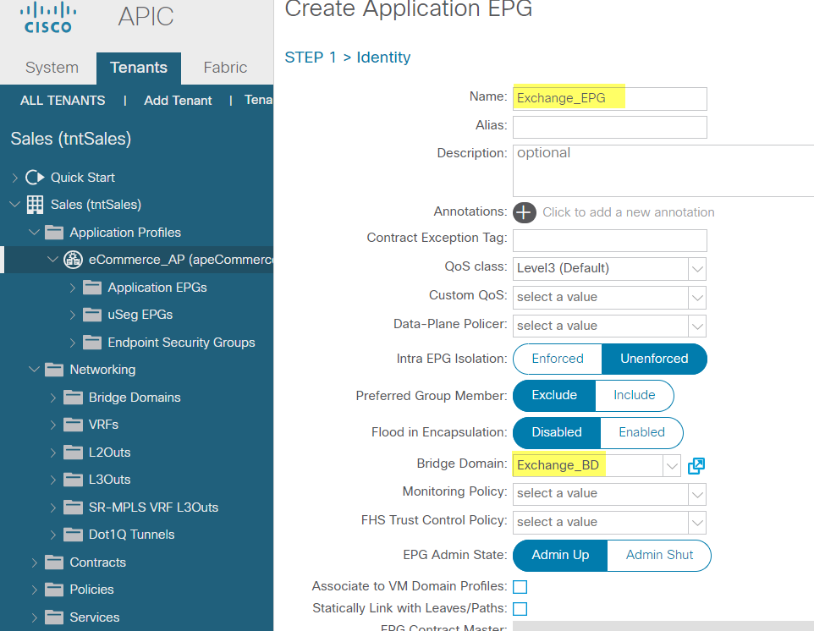Click the Bridge Domains folder icon
This screenshot has height=631, width=814.
pyautogui.click(x=74, y=398)
